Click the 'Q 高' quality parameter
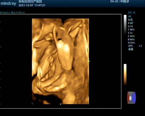 point(130,20)
